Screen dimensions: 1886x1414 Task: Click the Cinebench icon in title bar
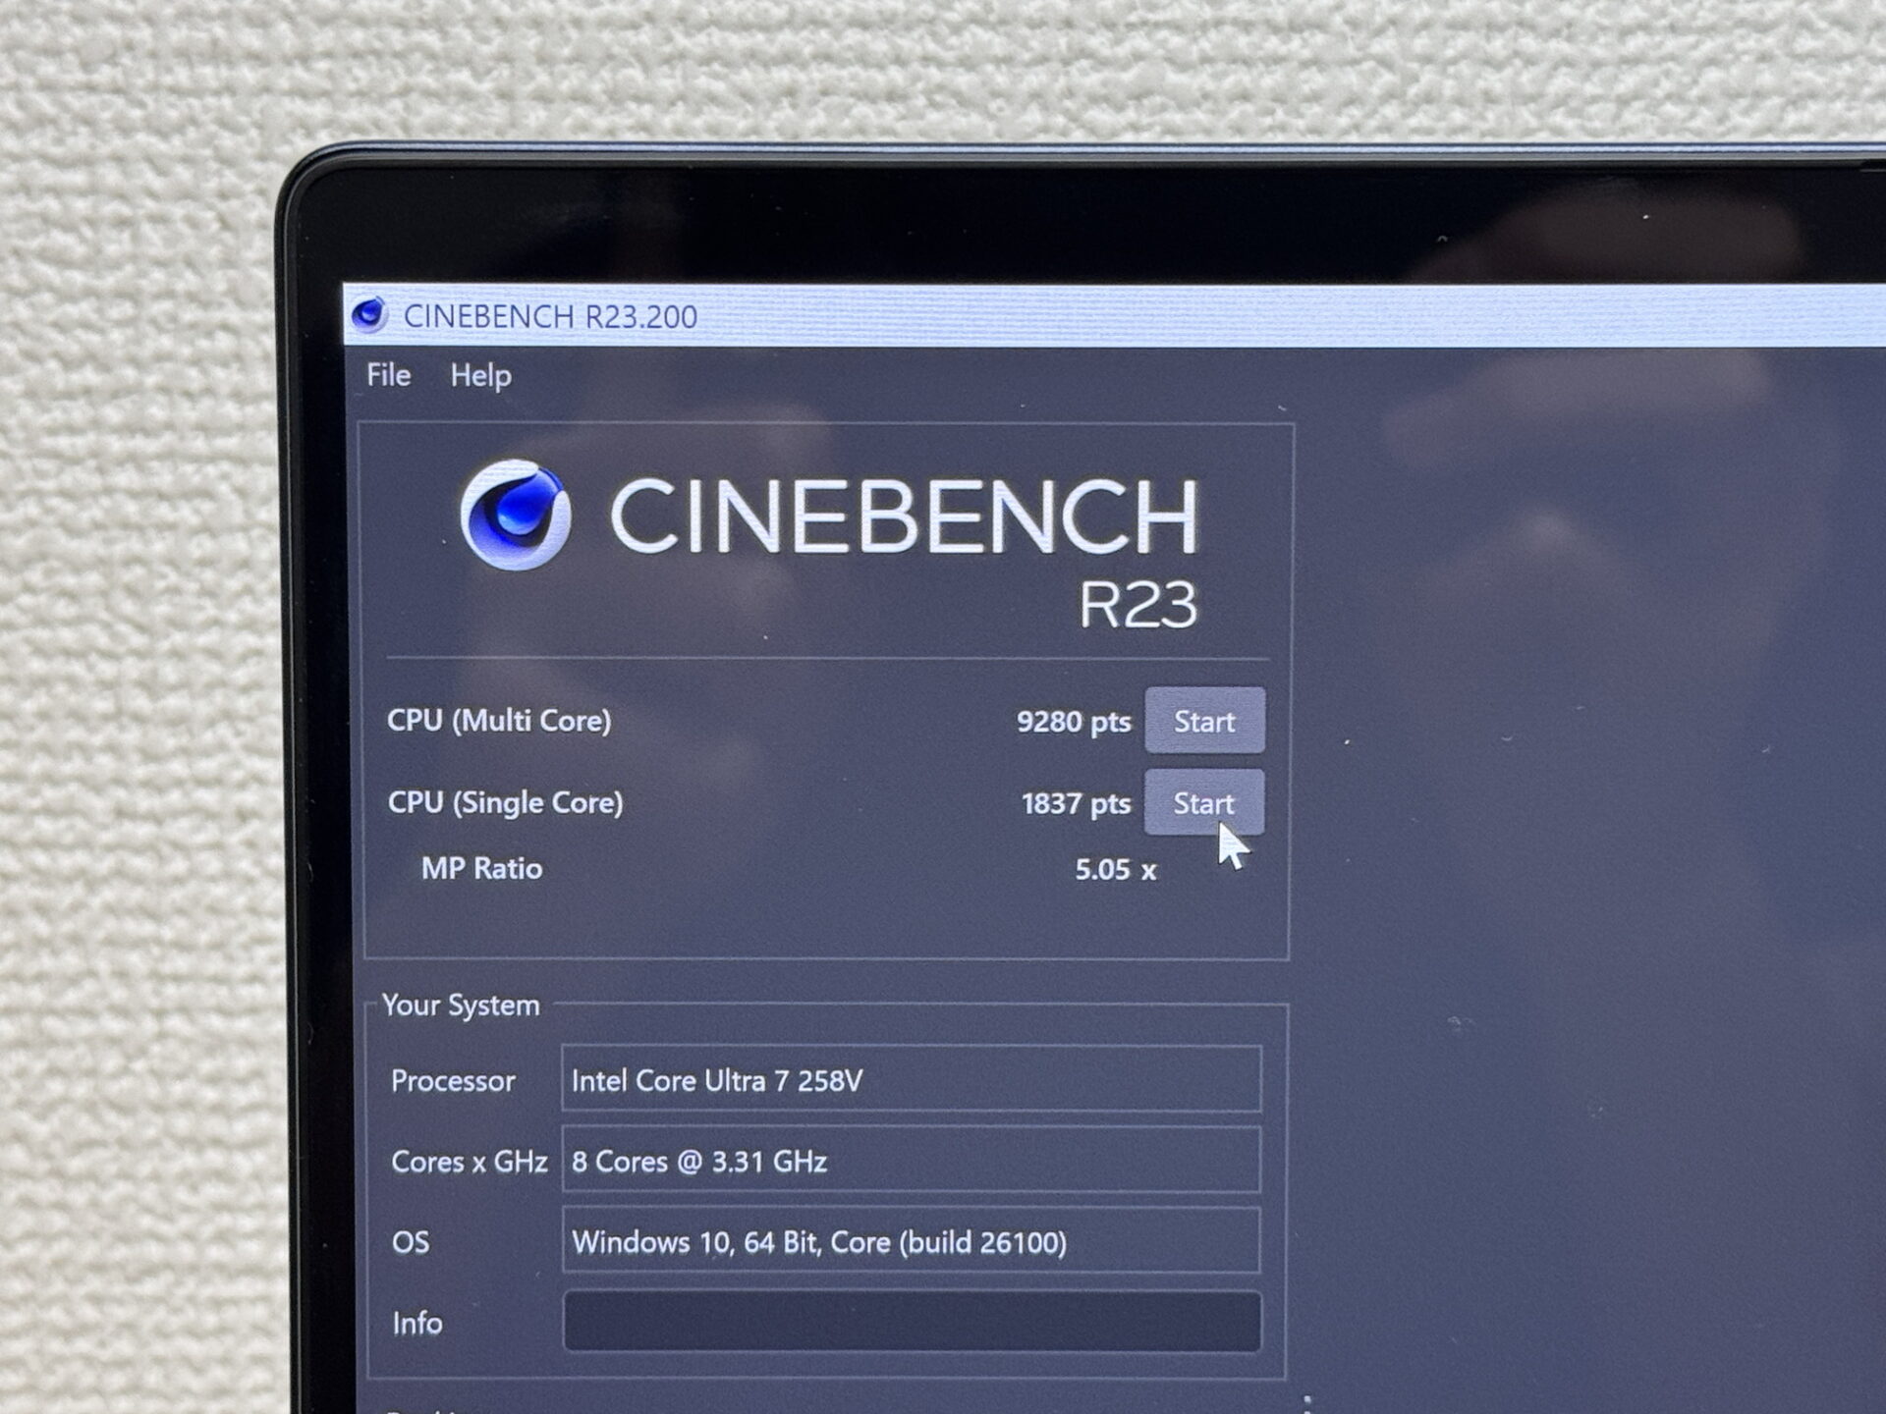tap(369, 314)
